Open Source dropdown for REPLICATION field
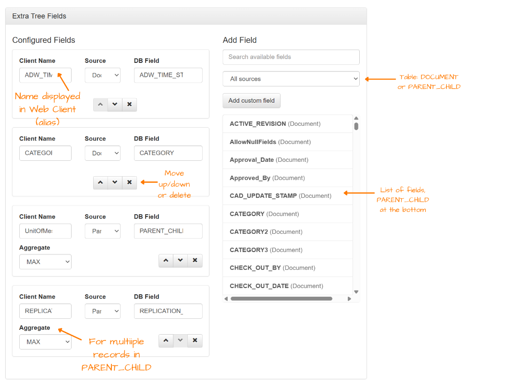 click(x=103, y=311)
